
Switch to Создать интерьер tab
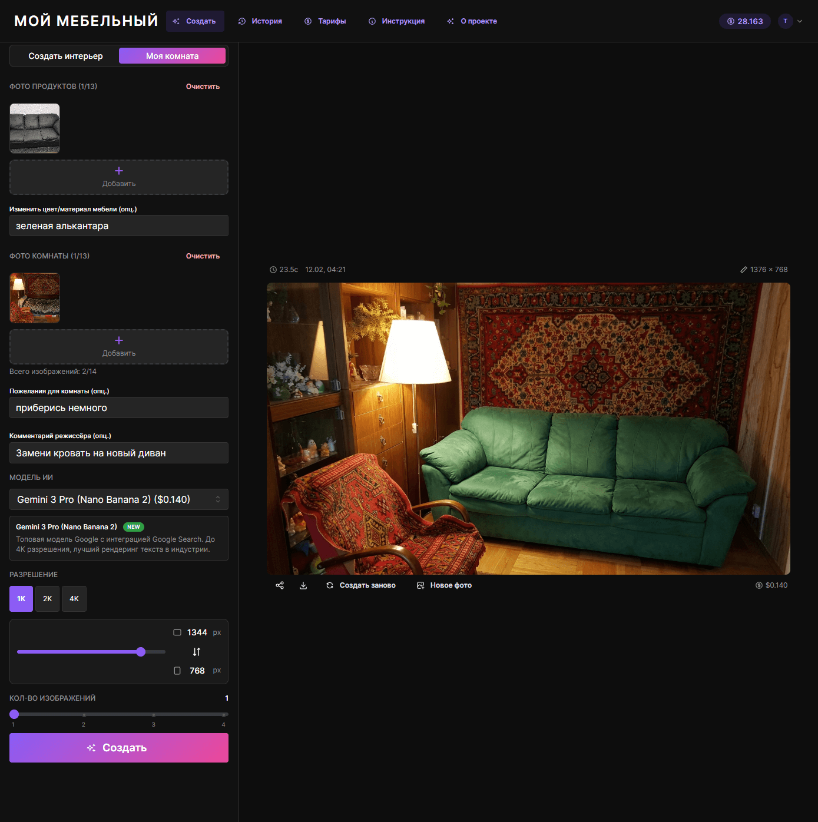pyautogui.click(x=65, y=56)
